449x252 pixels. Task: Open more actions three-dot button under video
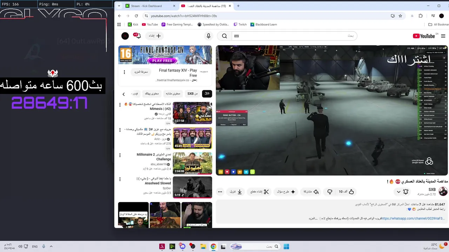220,191
